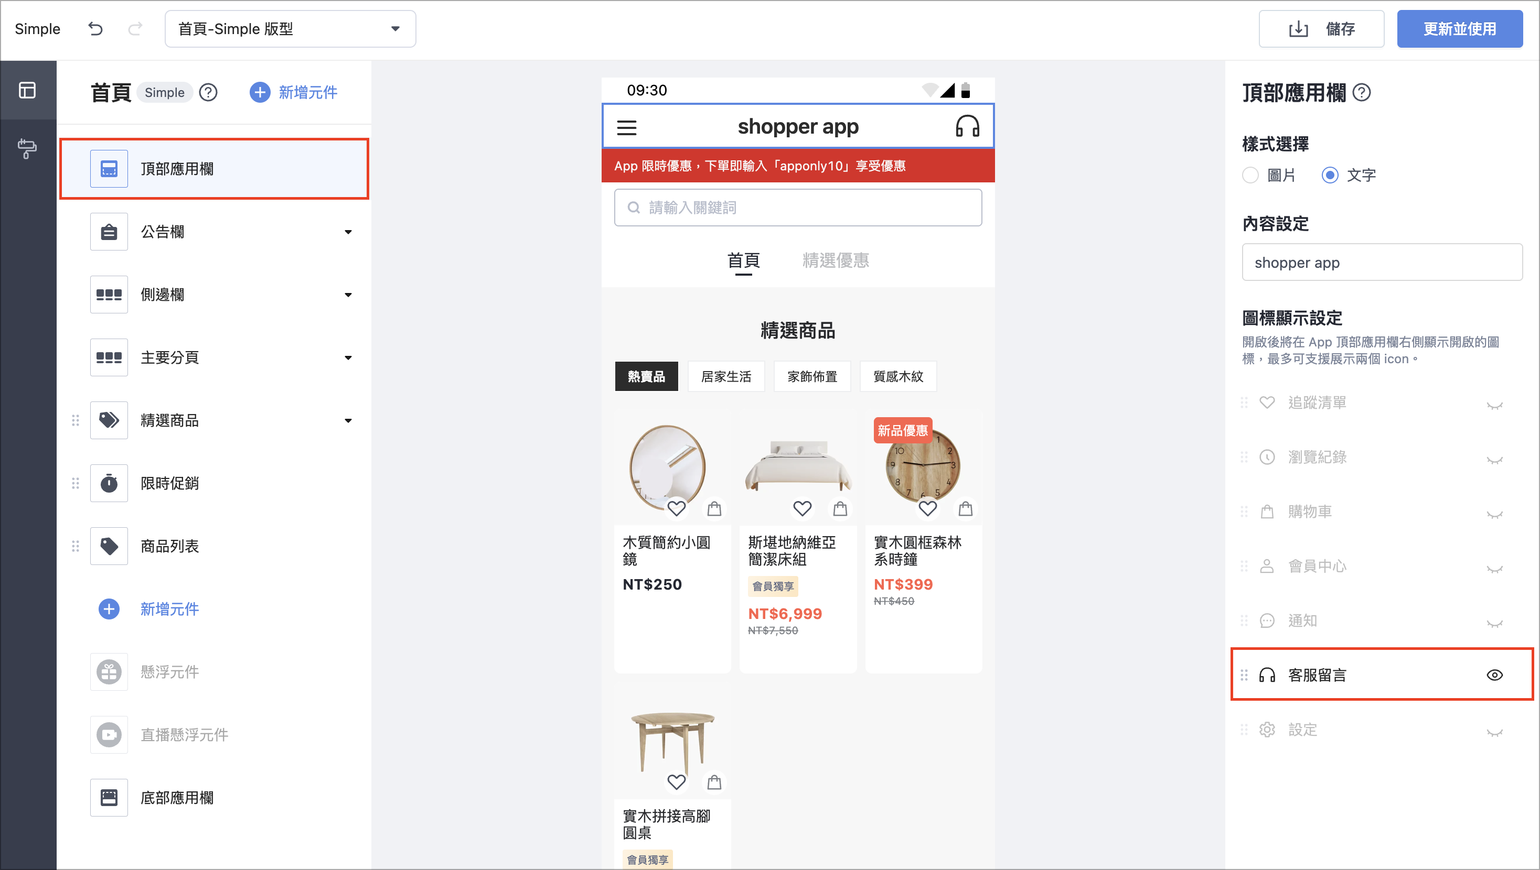The height and width of the screenshot is (870, 1540).
Task: Select the 家飾佈置 category tab
Action: (812, 376)
